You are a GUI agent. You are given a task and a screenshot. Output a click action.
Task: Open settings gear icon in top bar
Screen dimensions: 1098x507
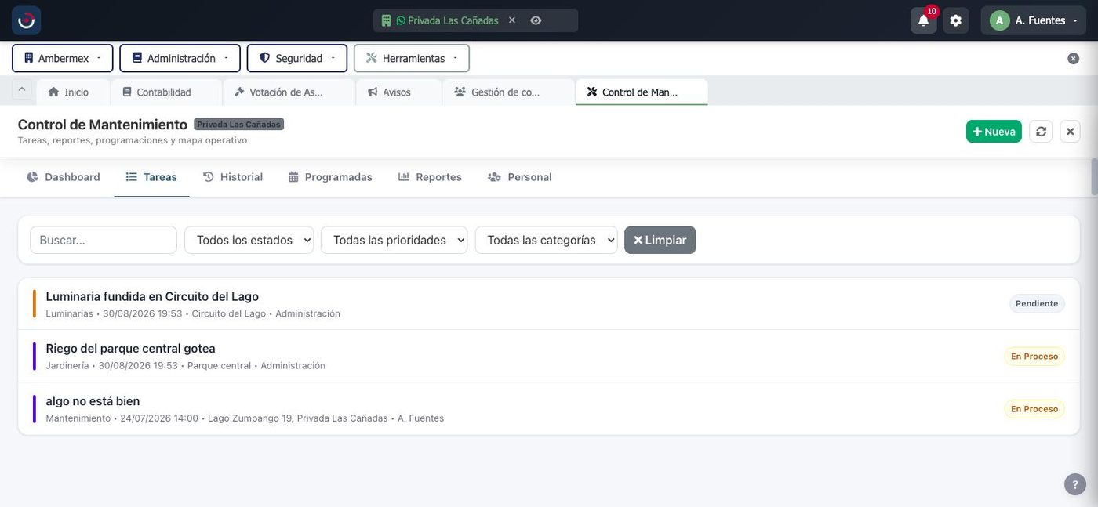(955, 20)
